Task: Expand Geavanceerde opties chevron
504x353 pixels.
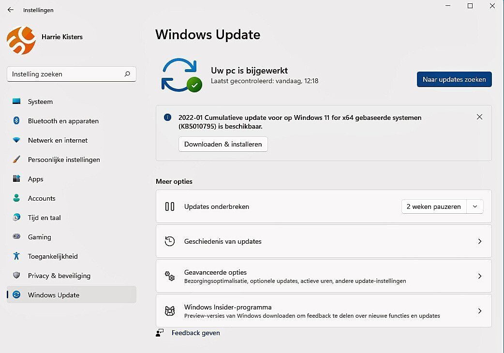Action: point(479,276)
